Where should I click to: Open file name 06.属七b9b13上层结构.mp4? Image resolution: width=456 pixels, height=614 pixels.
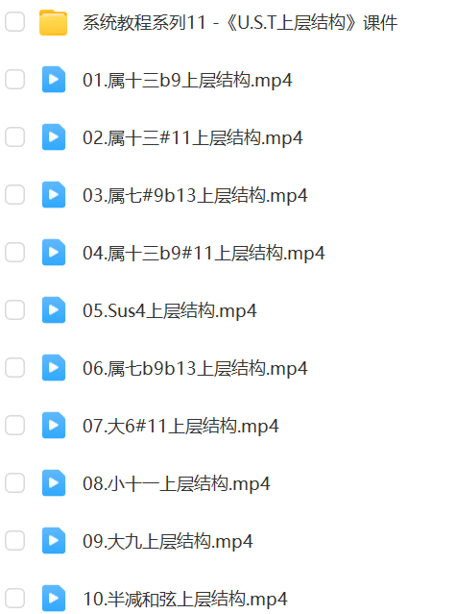click(x=195, y=368)
